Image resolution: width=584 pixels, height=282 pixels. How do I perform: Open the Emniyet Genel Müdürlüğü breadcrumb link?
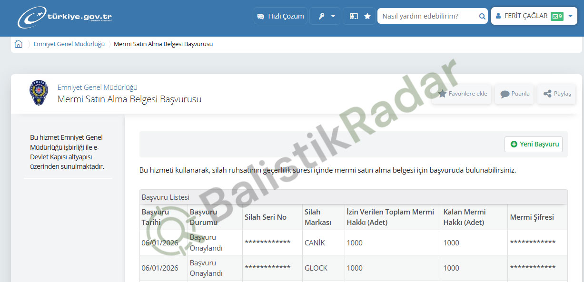click(69, 44)
